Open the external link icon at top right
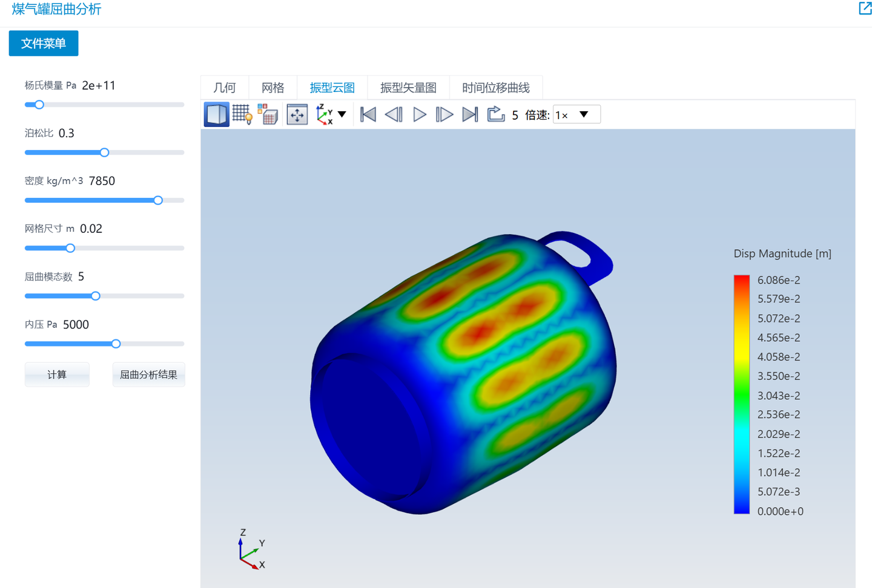The image size is (872, 588). pos(865,8)
